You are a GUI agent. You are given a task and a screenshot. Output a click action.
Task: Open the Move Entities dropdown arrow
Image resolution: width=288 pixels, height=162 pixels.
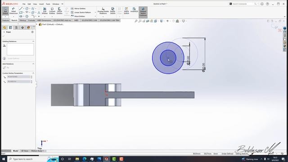95,16
